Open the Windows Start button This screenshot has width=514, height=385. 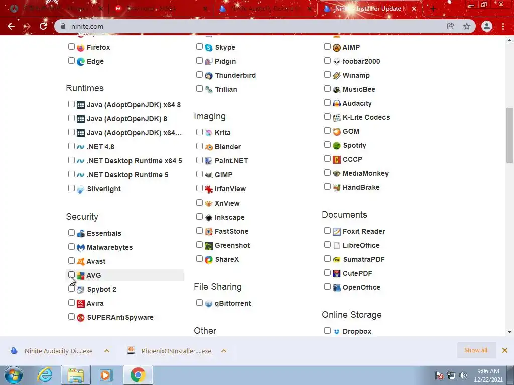pos(14,375)
